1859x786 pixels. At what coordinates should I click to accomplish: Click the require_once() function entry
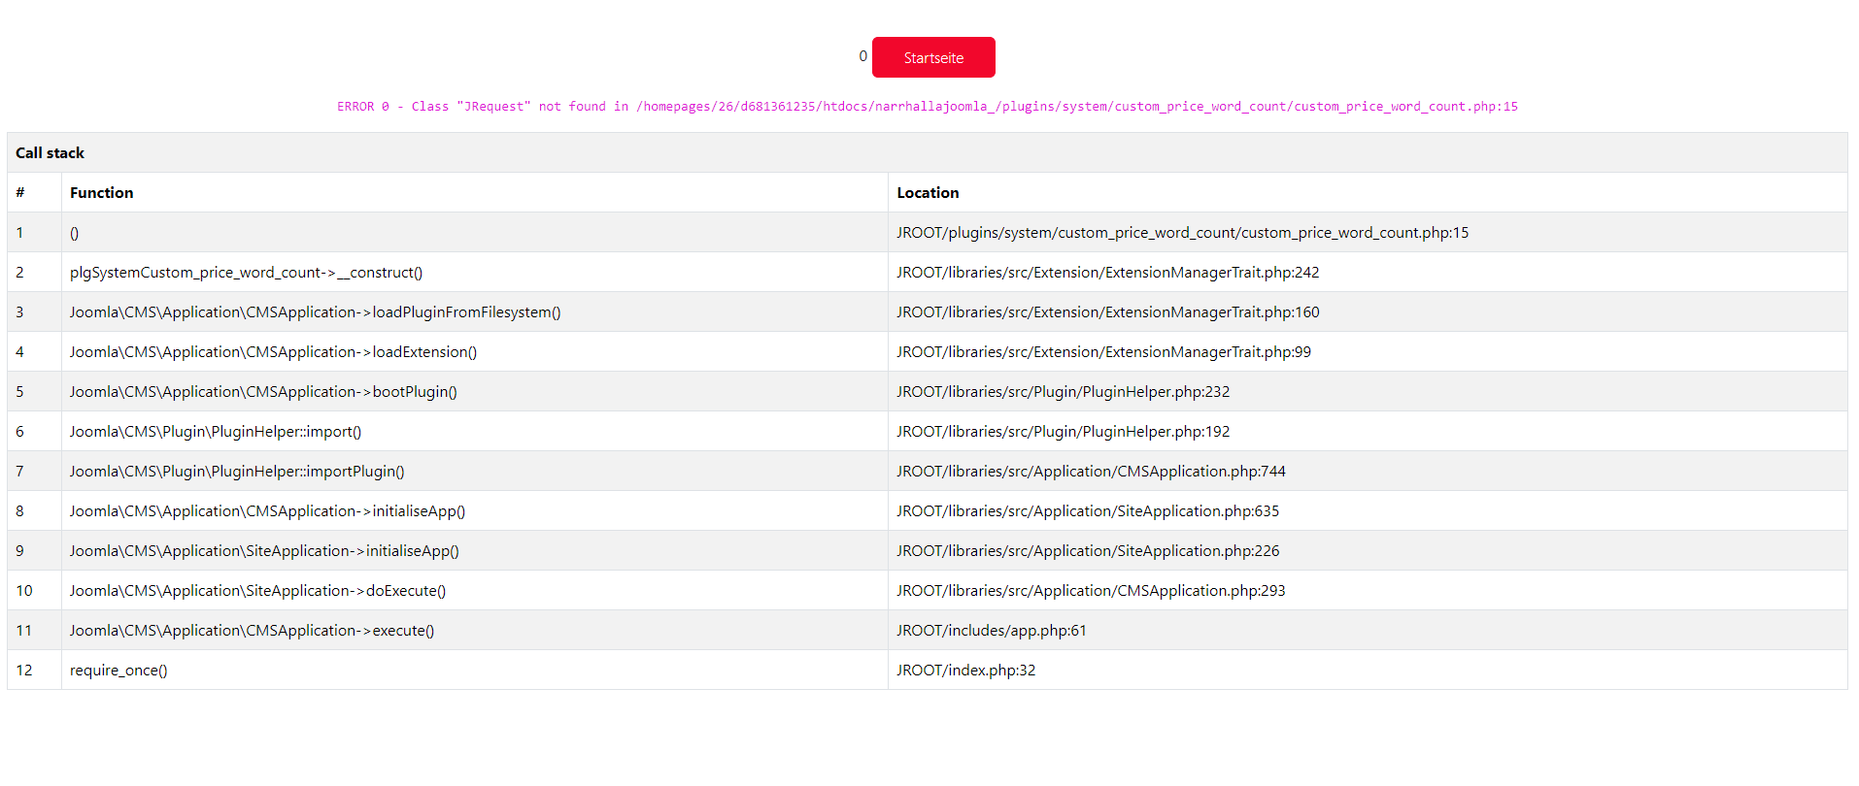(x=118, y=671)
